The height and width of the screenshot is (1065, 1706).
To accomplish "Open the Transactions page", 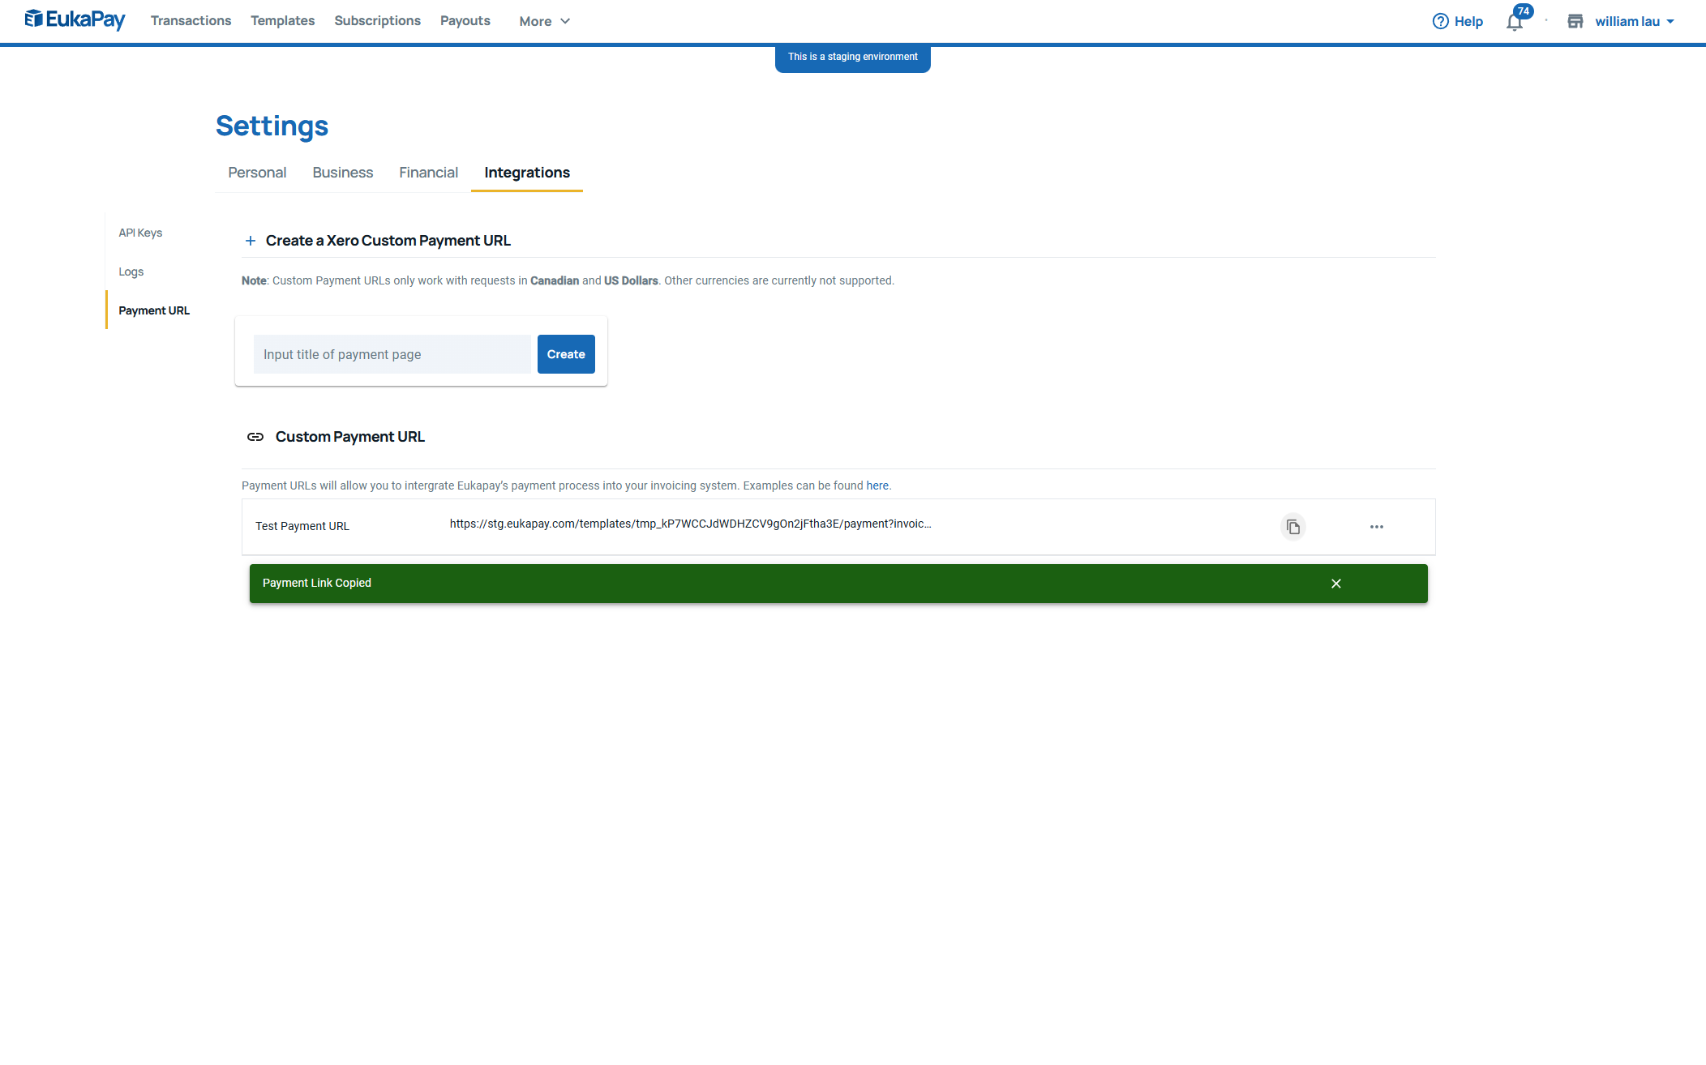I will (191, 21).
